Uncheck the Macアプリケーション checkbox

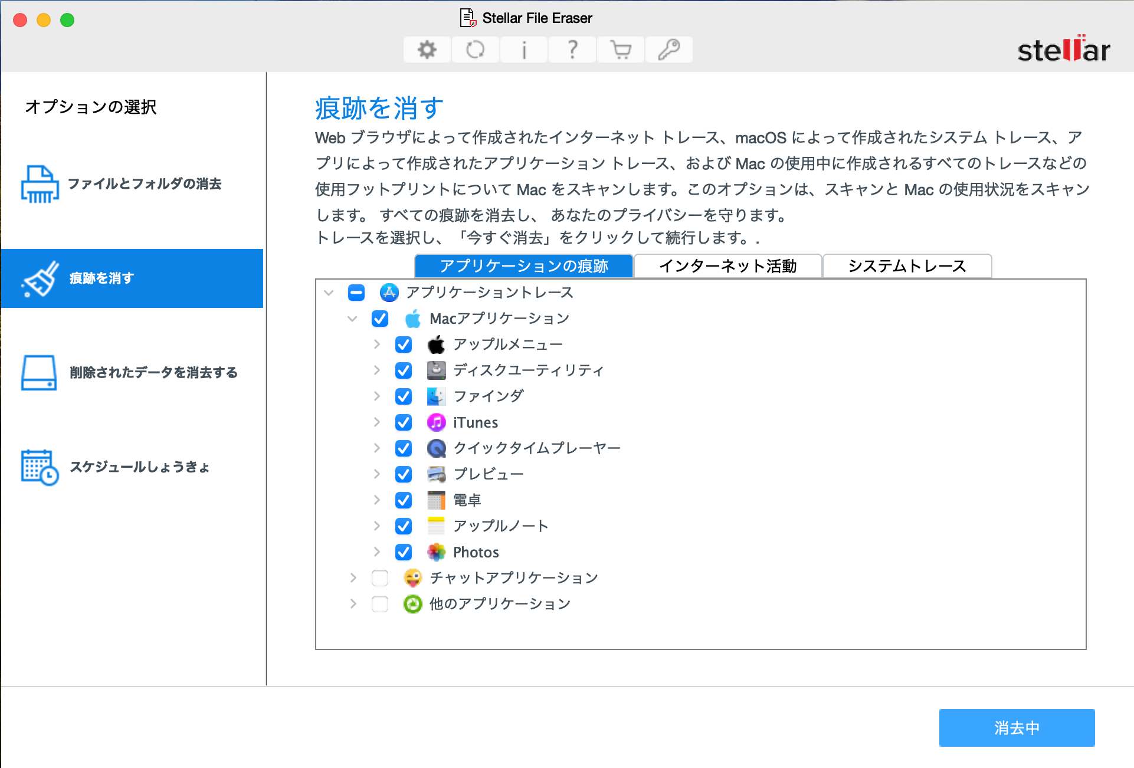pos(380,319)
